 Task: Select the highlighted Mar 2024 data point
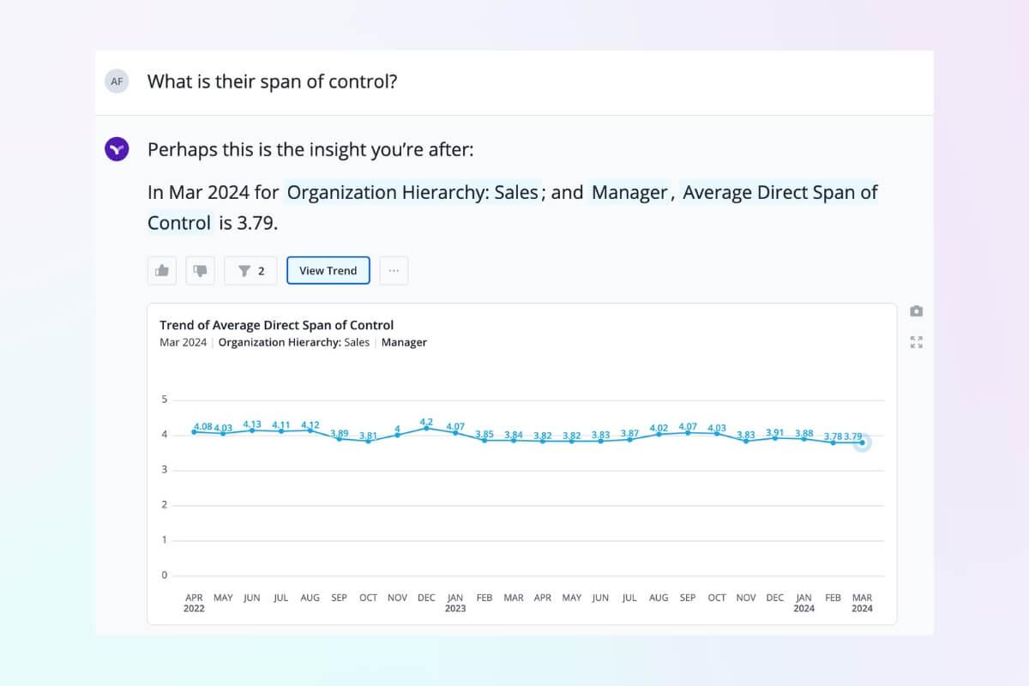[862, 442]
